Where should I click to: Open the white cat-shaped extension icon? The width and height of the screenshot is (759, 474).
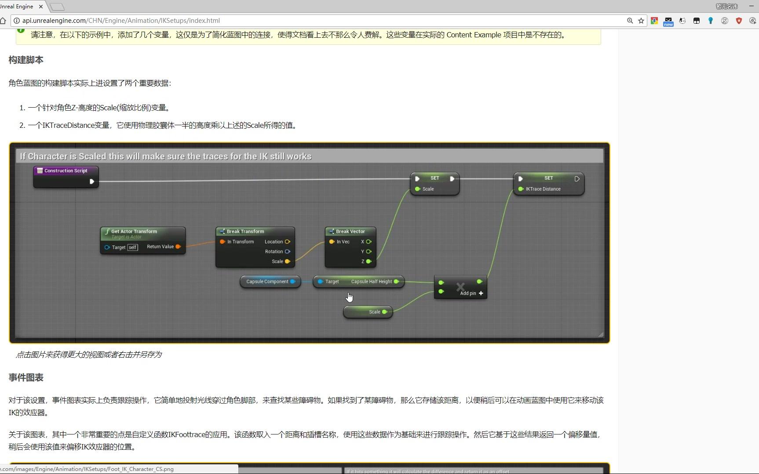point(682,20)
